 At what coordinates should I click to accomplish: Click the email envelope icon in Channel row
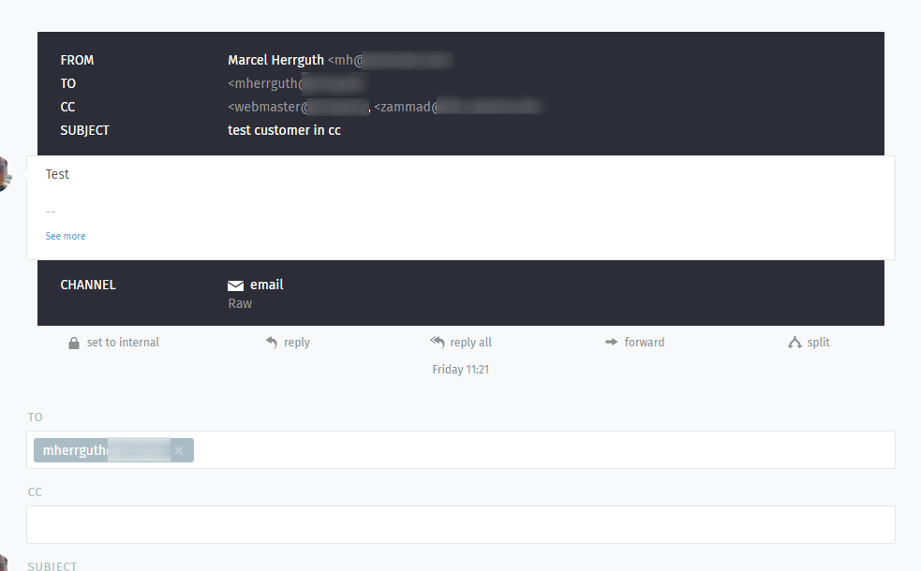(235, 285)
